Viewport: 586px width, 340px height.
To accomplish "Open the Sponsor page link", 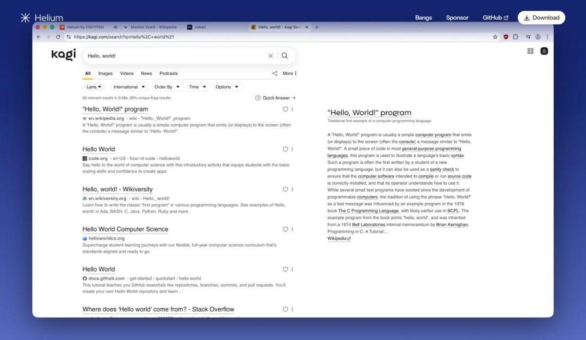I will pos(457,18).
